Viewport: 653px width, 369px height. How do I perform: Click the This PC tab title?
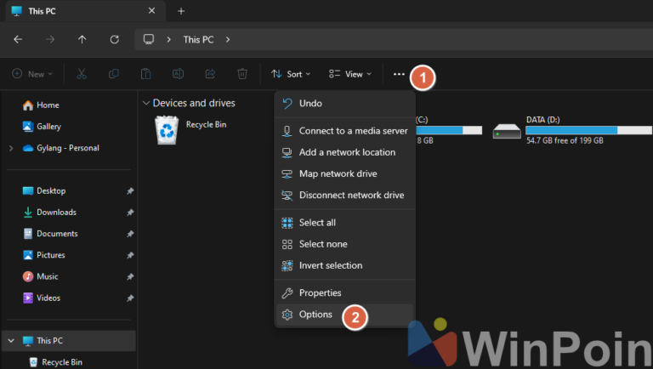[42, 11]
